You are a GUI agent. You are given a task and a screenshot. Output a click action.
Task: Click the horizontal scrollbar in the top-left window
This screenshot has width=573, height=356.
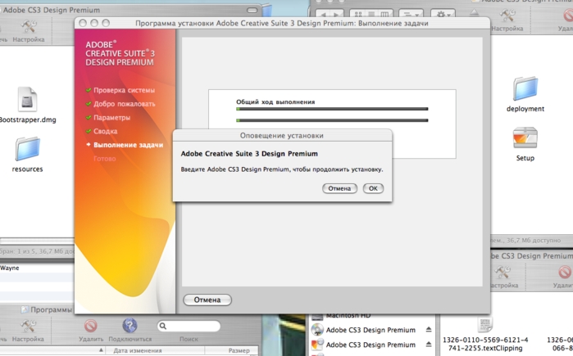tap(37, 241)
